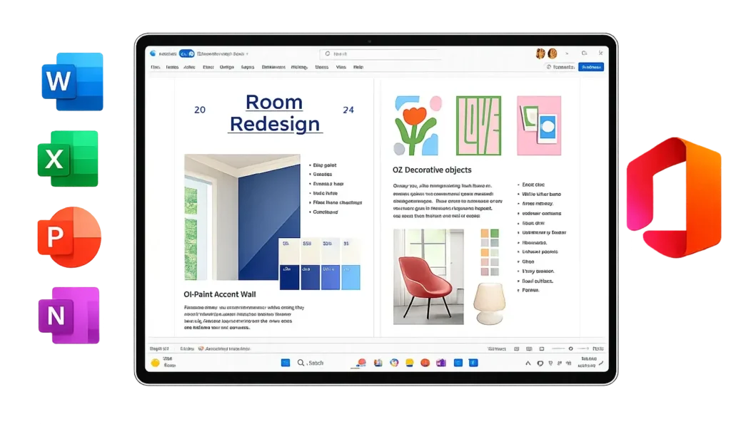Select the green LOVE art print
Image resolution: width=731 pixels, height=424 pixels.
pyautogui.click(x=478, y=125)
